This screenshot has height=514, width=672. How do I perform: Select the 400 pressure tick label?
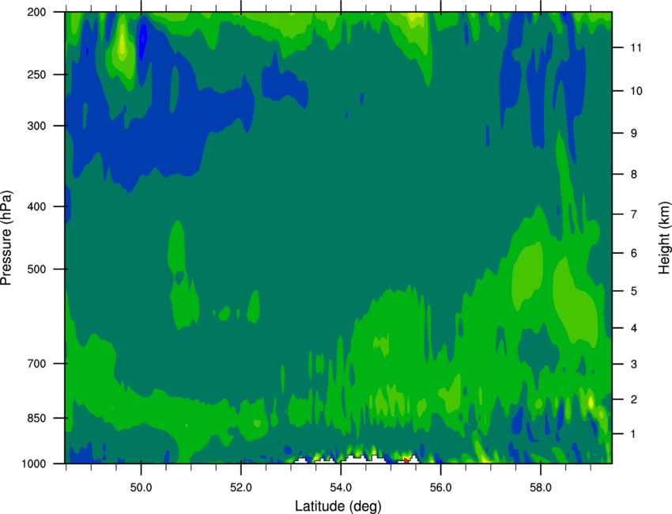pos(36,206)
